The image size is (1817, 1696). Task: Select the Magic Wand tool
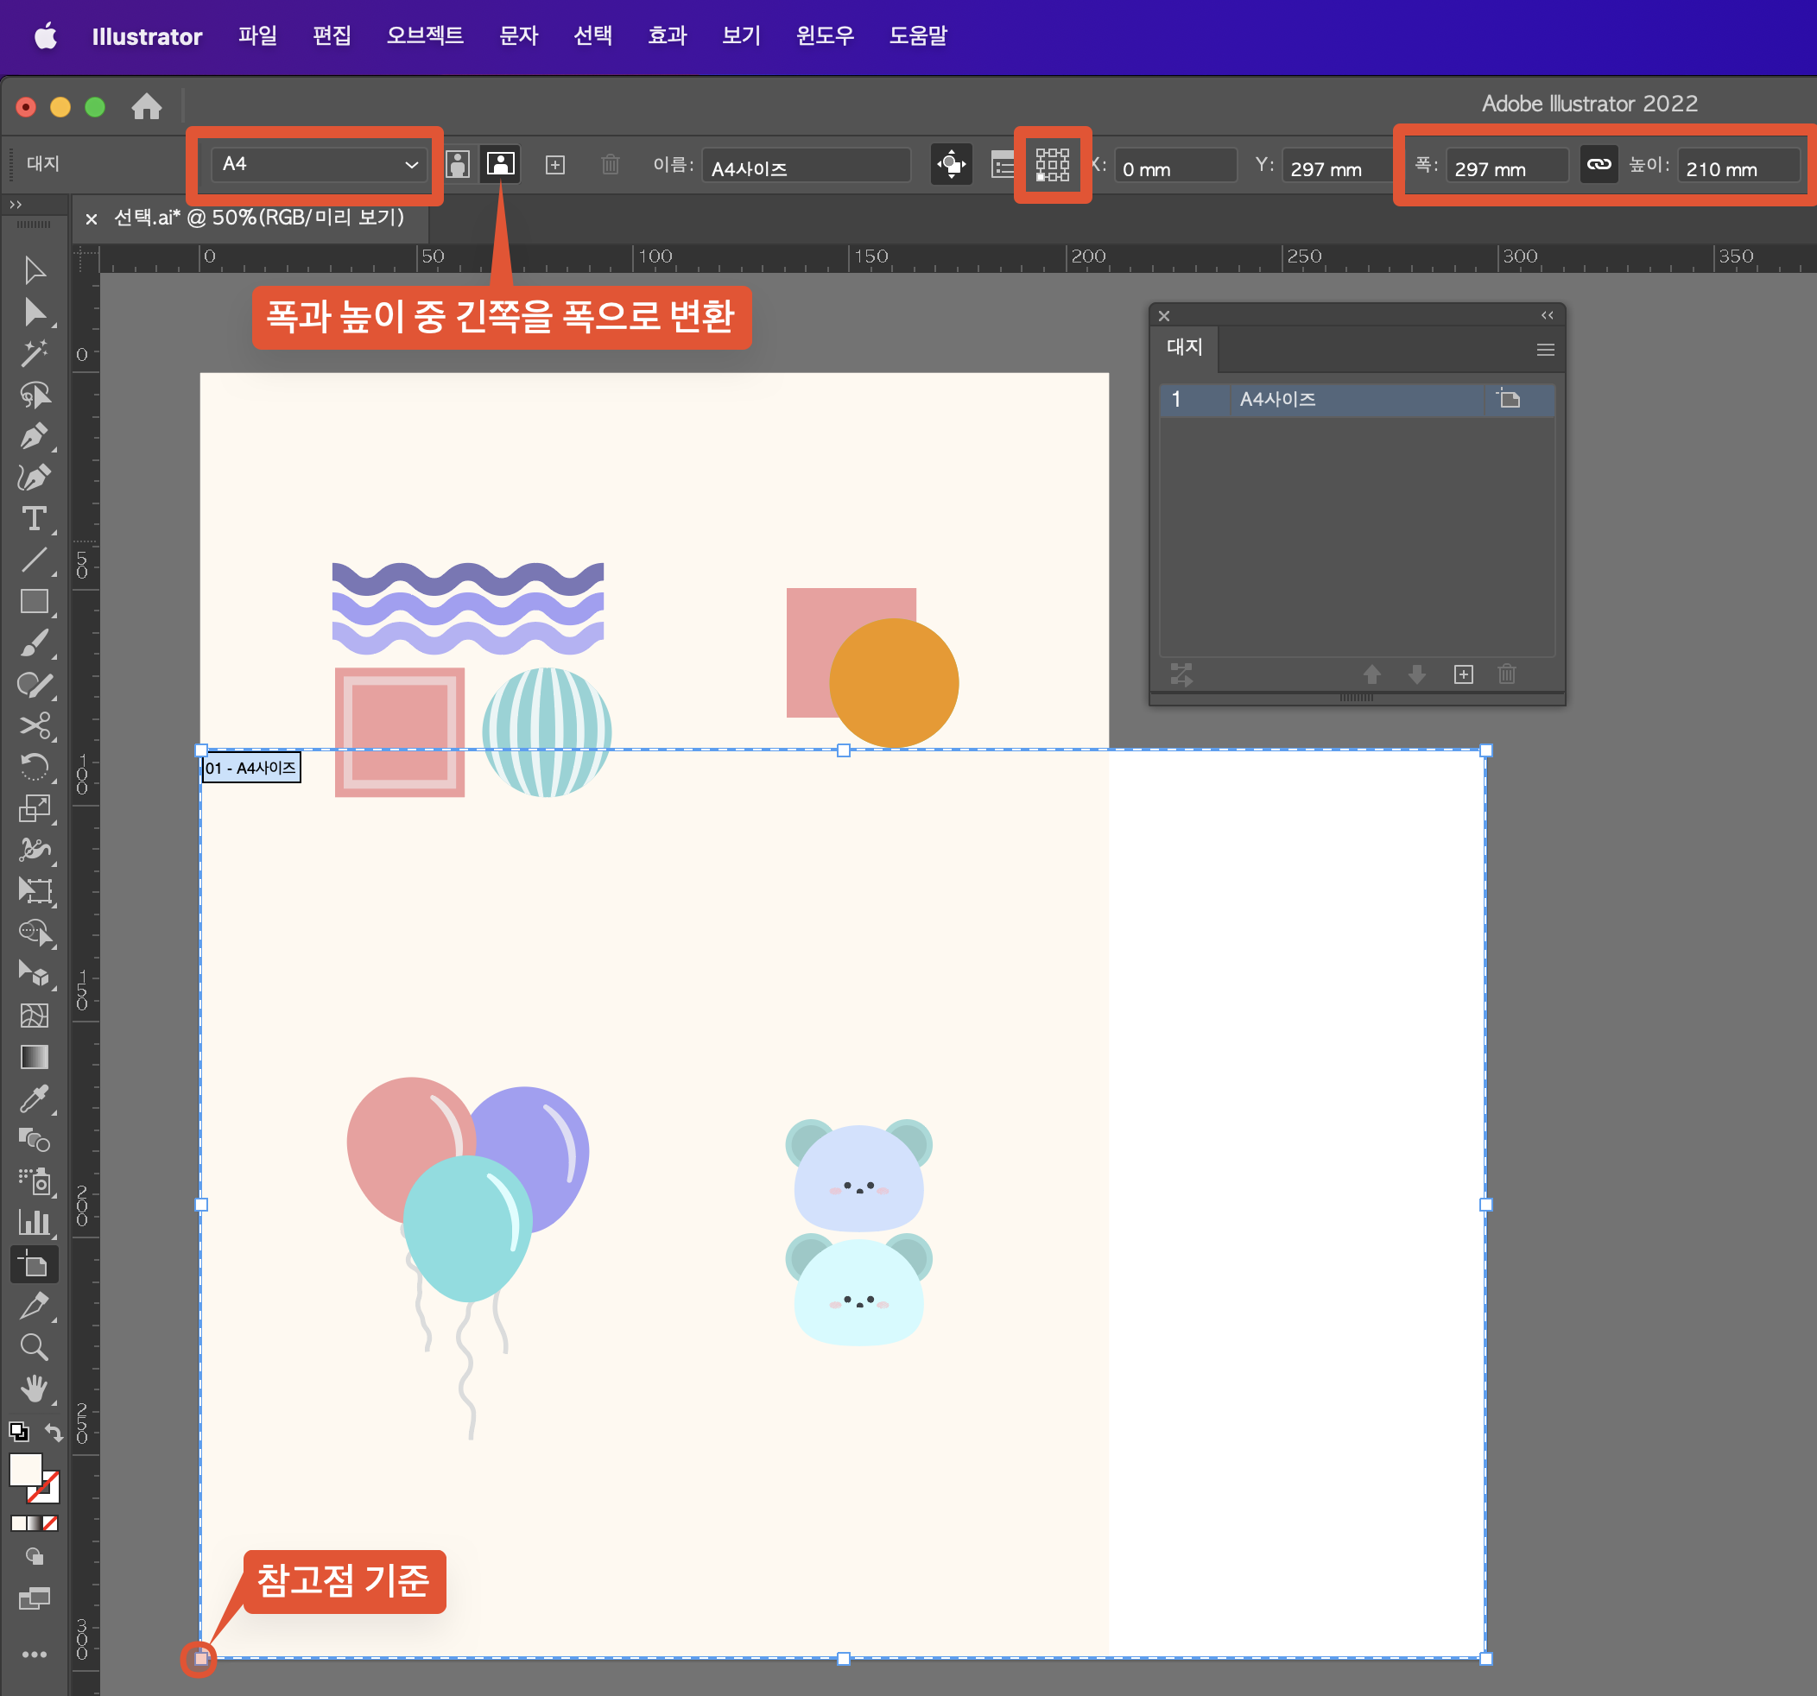(x=35, y=352)
